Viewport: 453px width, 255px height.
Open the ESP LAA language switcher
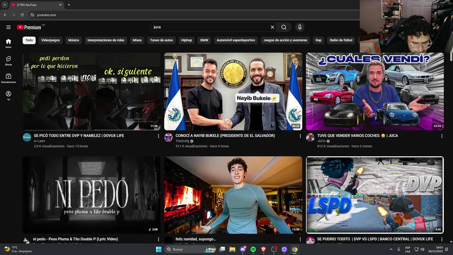(x=408, y=249)
